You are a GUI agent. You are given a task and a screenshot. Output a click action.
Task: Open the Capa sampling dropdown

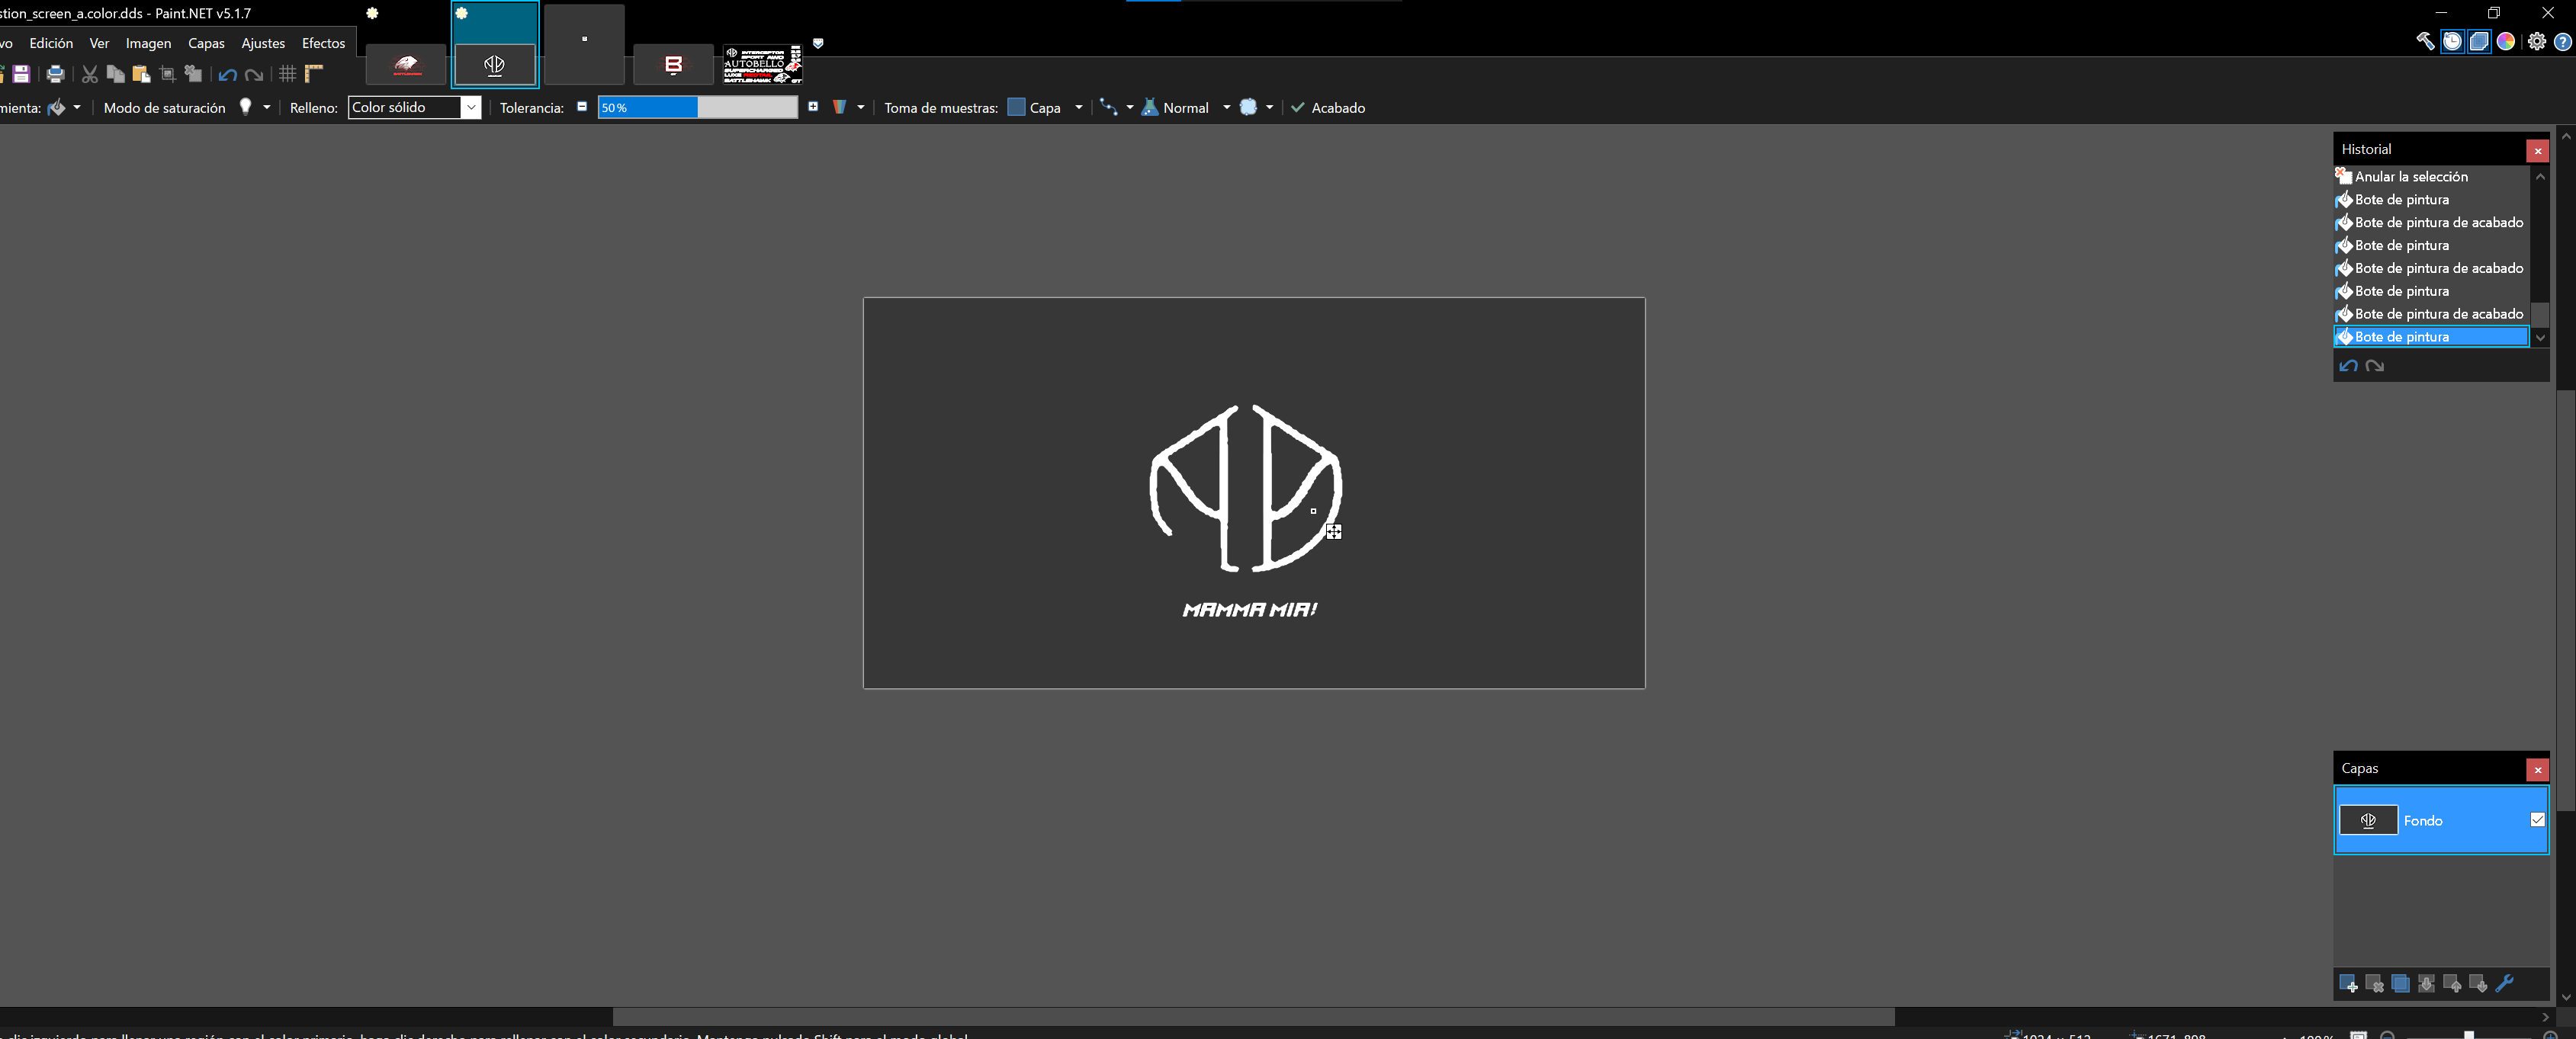click(1045, 107)
